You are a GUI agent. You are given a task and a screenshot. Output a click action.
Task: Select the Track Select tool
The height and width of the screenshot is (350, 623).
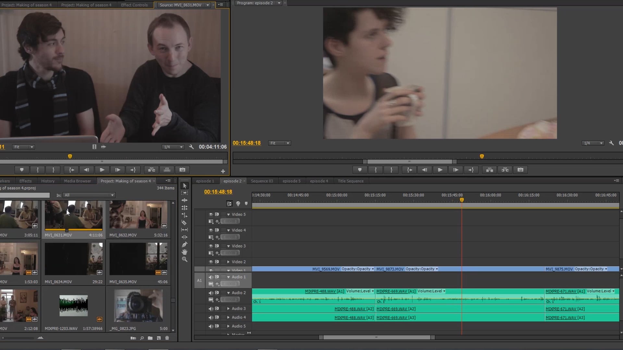click(184, 193)
